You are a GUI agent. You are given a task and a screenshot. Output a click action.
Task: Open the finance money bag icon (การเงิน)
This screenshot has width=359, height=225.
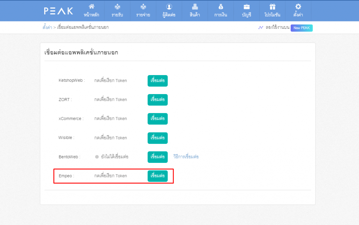click(x=221, y=7)
